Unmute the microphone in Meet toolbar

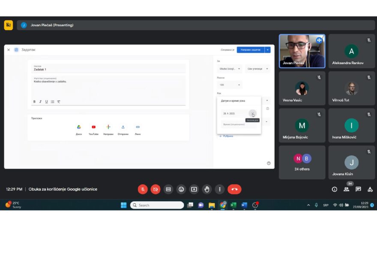(143, 189)
